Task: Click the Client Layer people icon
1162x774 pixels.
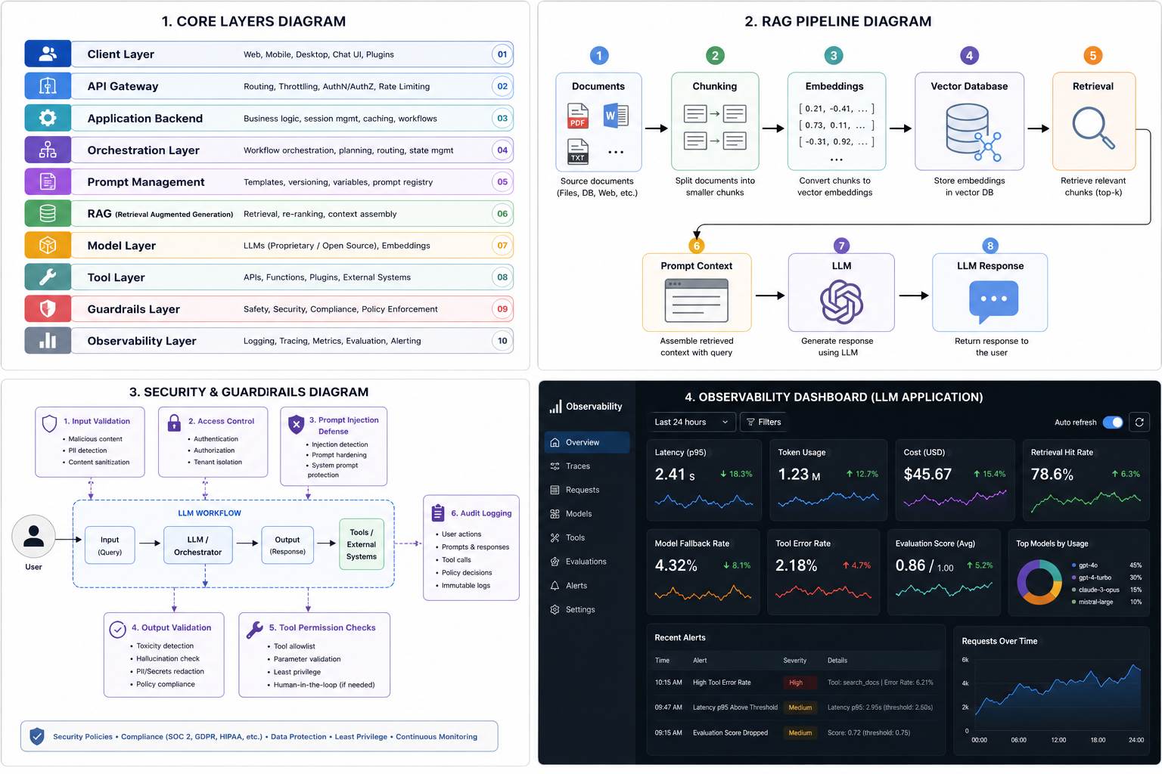Action: (48, 54)
